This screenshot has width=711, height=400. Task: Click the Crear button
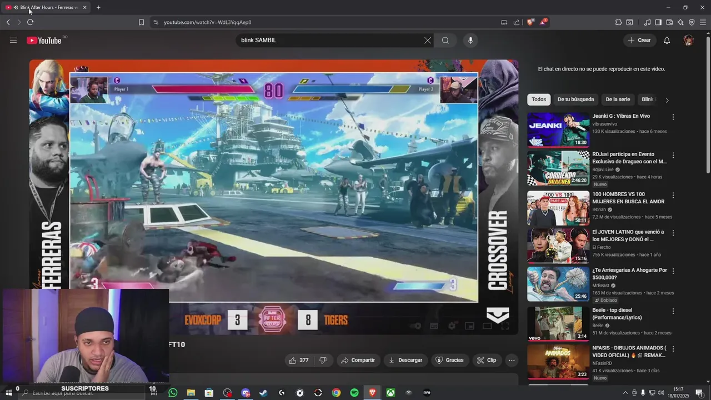(x=639, y=40)
